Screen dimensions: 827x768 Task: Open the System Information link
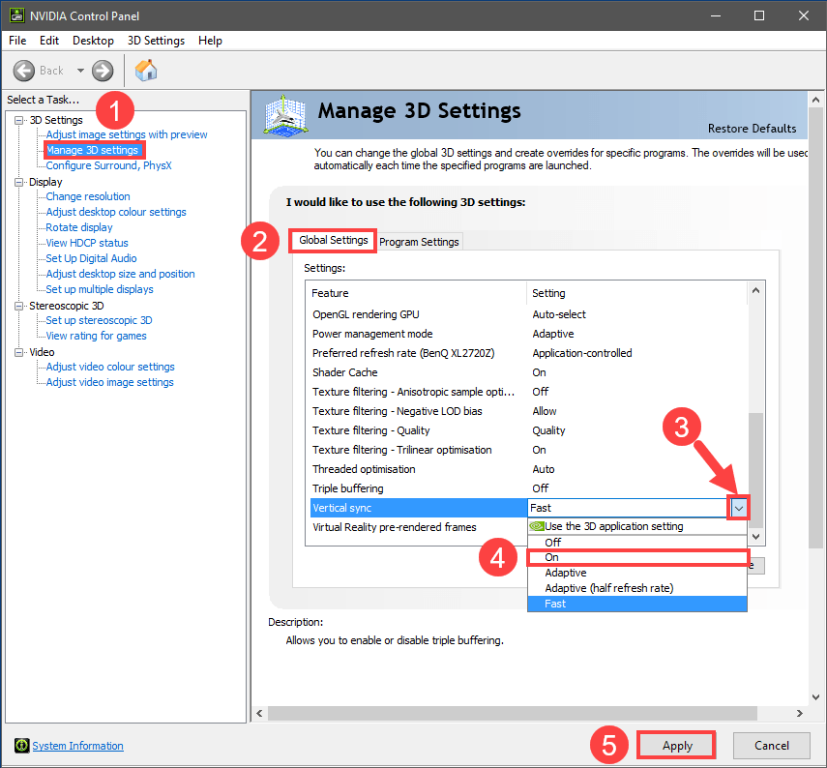point(77,746)
